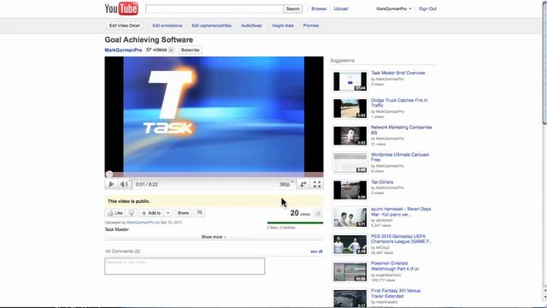Open Tax Dollars video thumbnail

(350, 190)
